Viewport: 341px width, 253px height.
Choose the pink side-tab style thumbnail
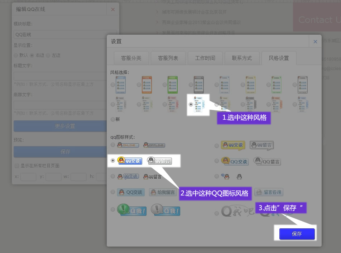click(x=173, y=104)
